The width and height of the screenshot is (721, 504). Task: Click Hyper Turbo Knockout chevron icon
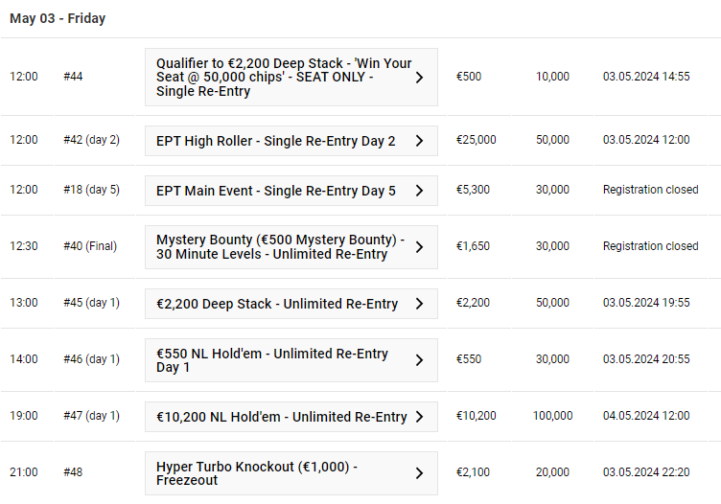419,473
